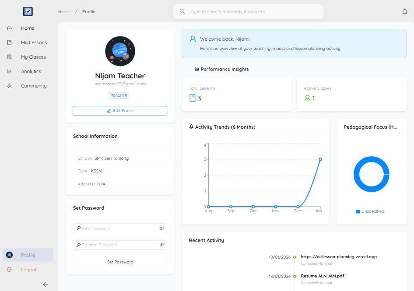Click the Analytics chart icon
Screen dimensions: 414x291
pyautogui.click(x=9, y=71)
